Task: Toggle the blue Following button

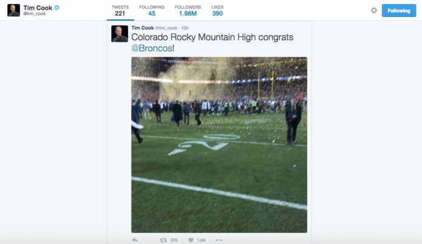Action: click(398, 10)
